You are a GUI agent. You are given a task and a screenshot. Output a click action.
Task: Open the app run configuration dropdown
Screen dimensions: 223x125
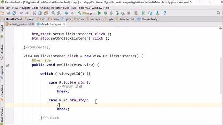(x=89, y=13)
